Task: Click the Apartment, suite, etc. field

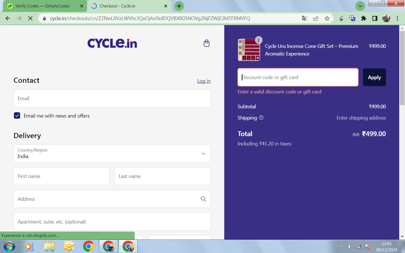Action: point(112,221)
